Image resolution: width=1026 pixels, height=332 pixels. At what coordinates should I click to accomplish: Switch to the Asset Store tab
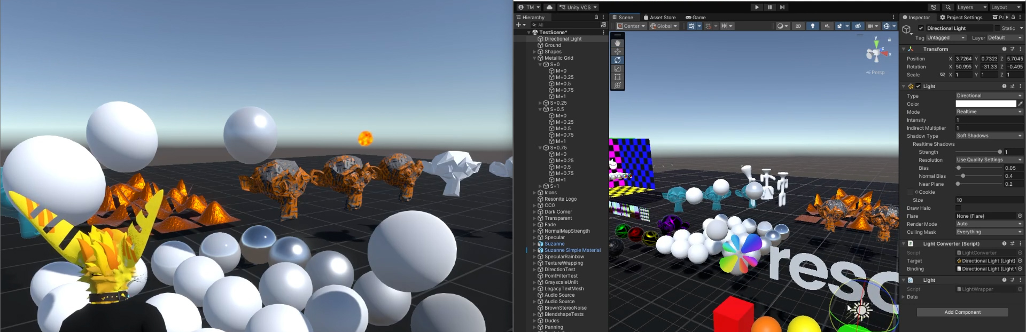point(660,17)
